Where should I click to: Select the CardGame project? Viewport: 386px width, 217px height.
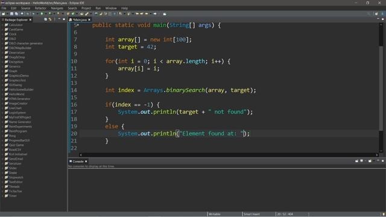point(16,30)
